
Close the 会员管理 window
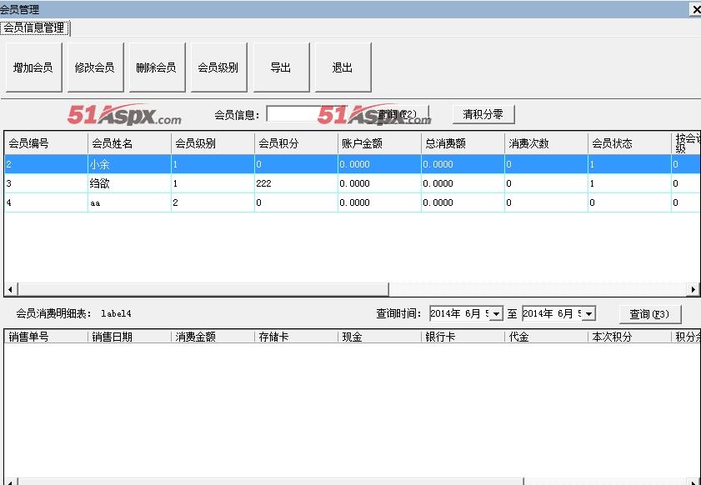(x=694, y=9)
